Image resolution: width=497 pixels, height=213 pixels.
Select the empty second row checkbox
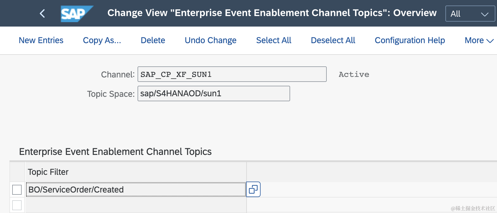pyautogui.click(x=17, y=205)
